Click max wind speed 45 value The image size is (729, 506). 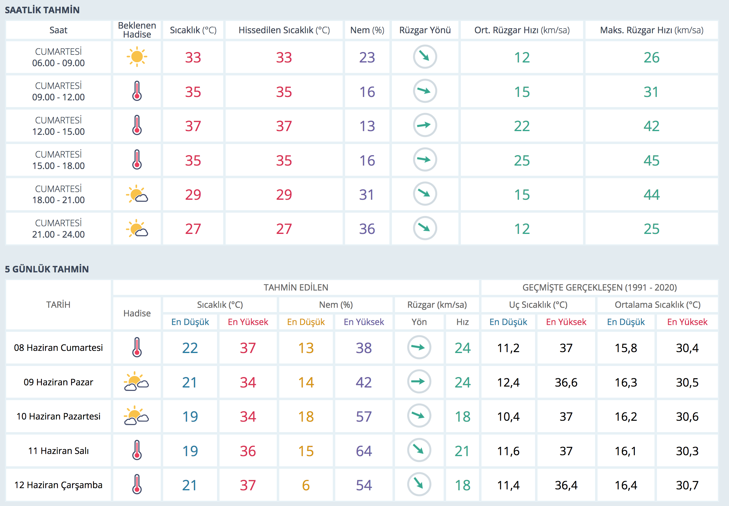(x=651, y=160)
